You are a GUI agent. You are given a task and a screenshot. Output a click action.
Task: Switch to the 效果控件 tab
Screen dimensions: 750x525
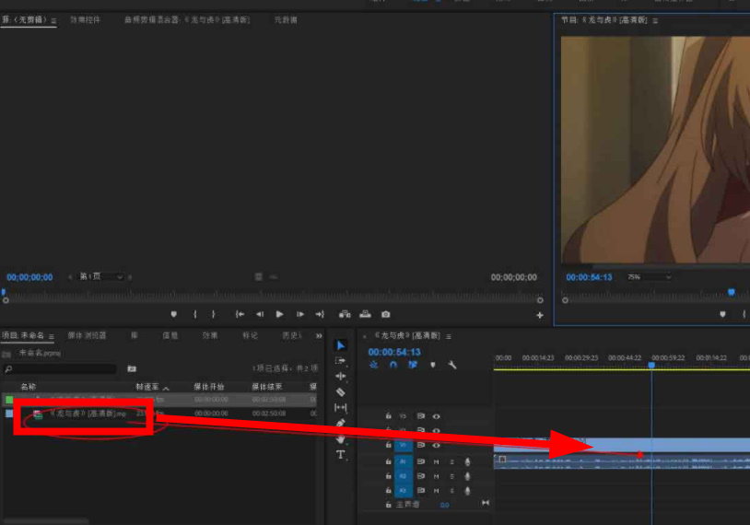pyautogui.click(x=86, y=19)
